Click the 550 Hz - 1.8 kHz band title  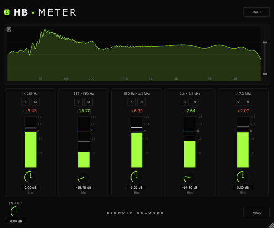137,94
